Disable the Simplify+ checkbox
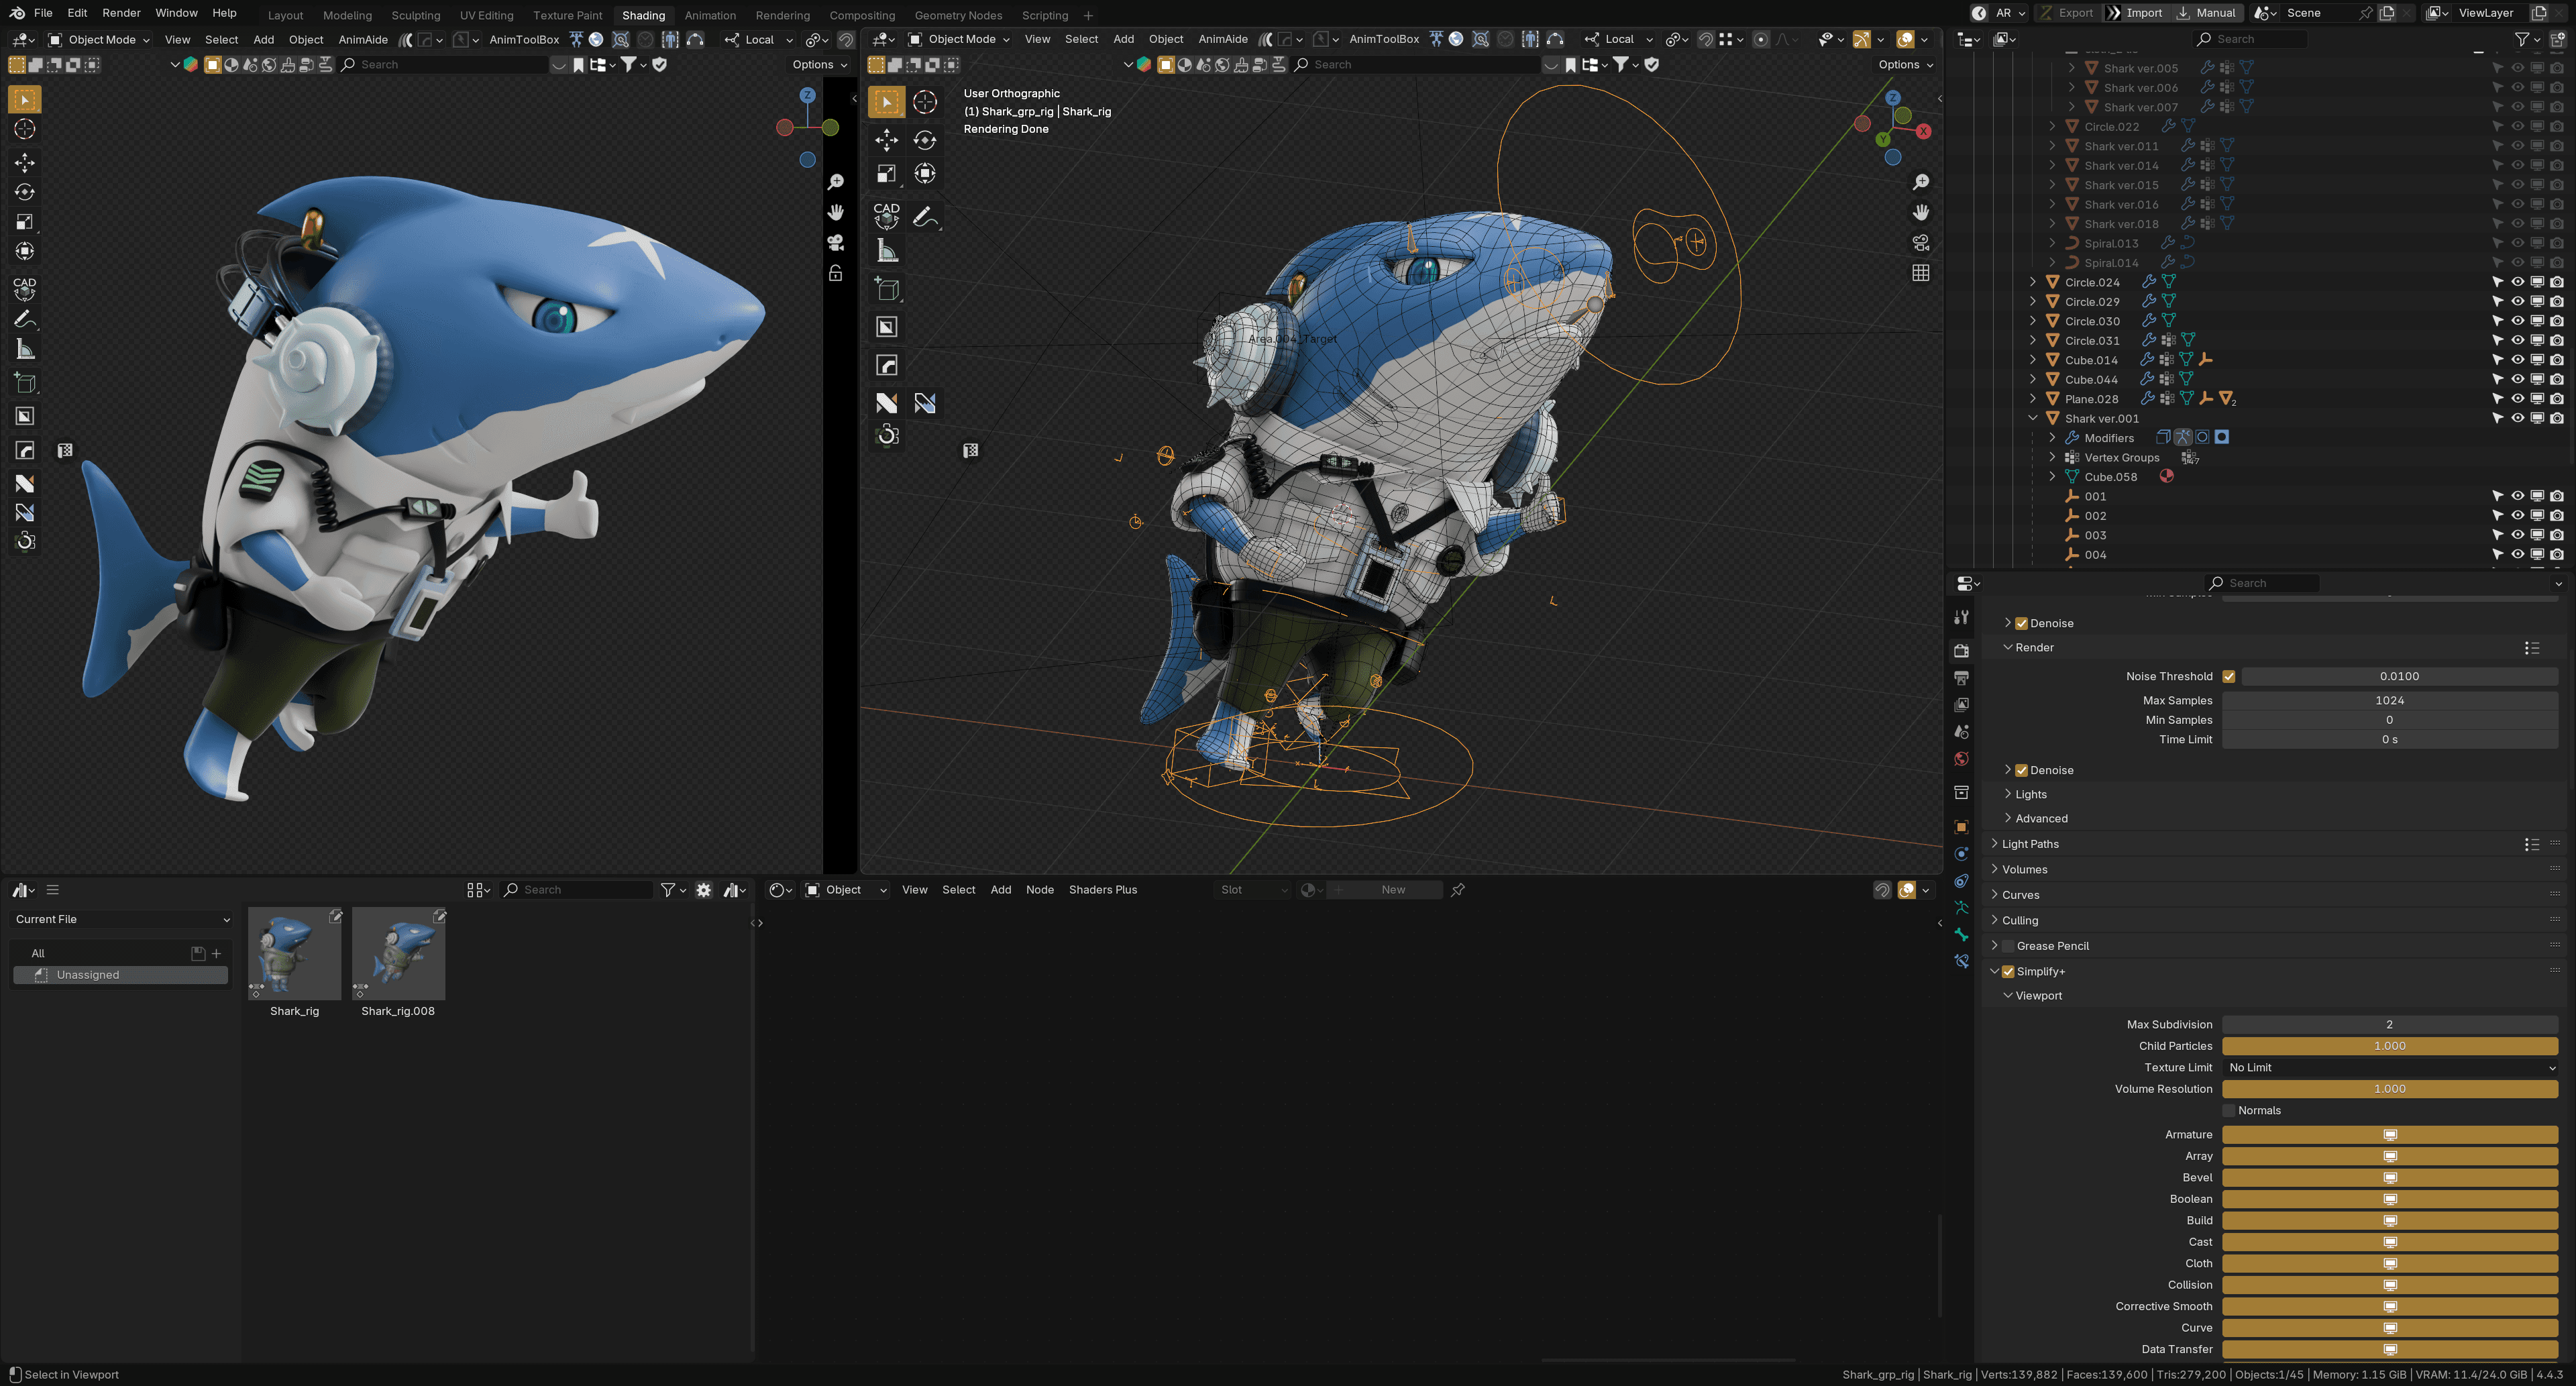Viewport: 2576px width, 1386px height. click(2008, 971)
